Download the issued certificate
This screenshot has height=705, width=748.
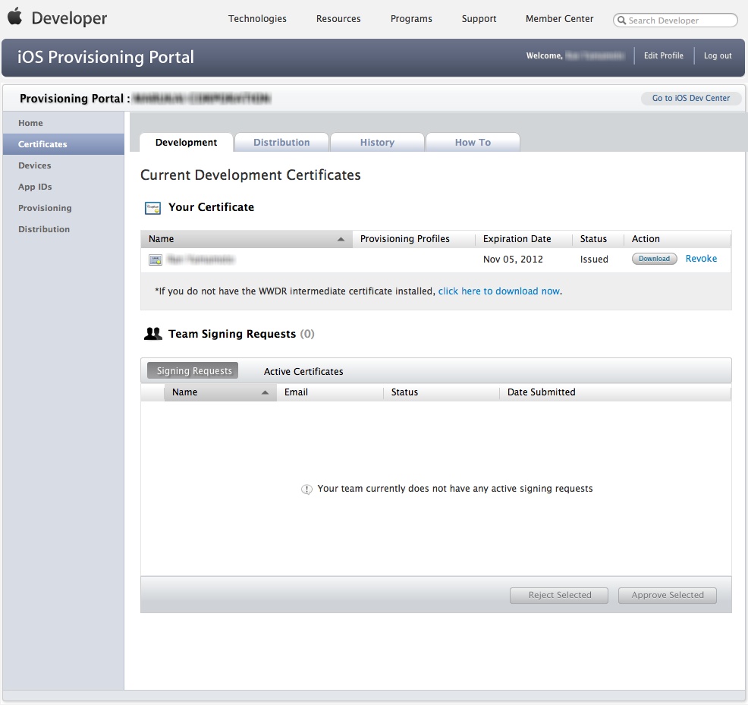[655, 259]
